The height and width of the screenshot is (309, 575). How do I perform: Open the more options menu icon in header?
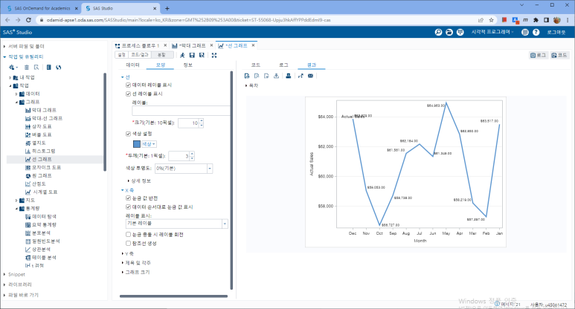tap(525, 32)
